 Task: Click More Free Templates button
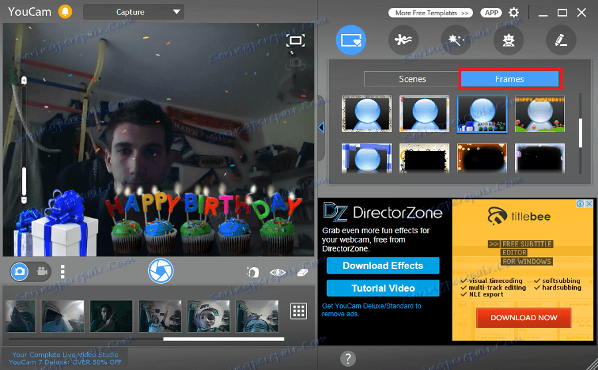[431, 13]
